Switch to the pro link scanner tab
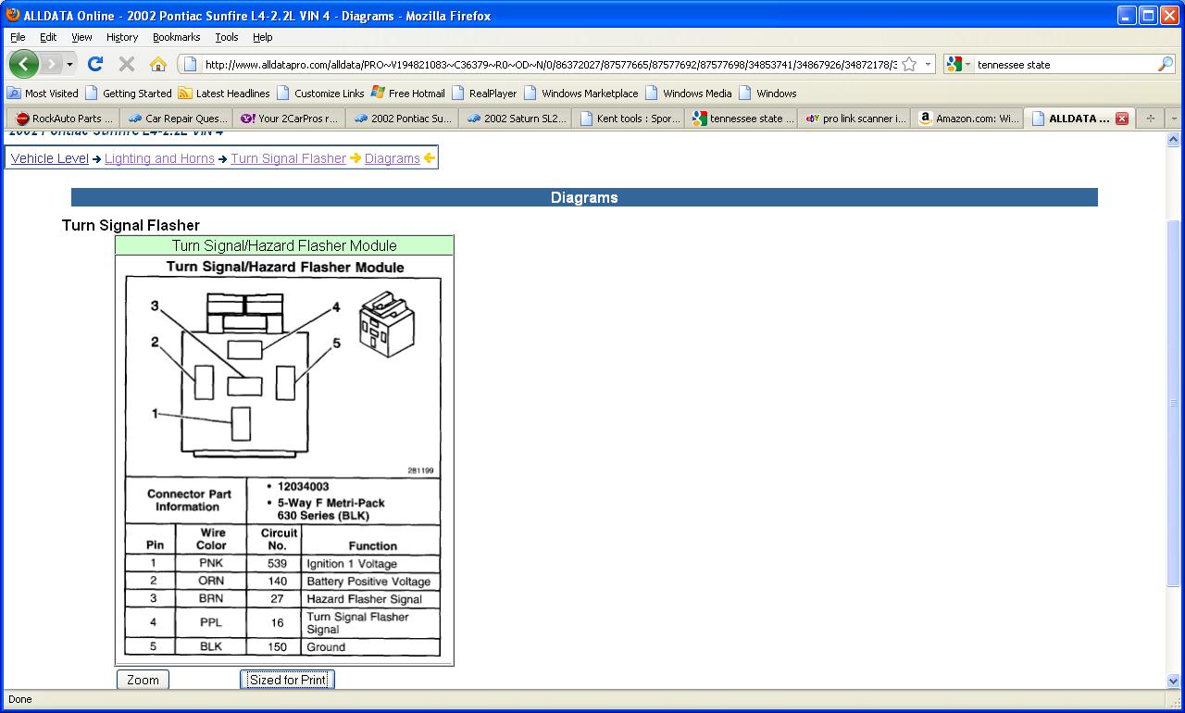The image size is (1185, 713). click(854, 119)
